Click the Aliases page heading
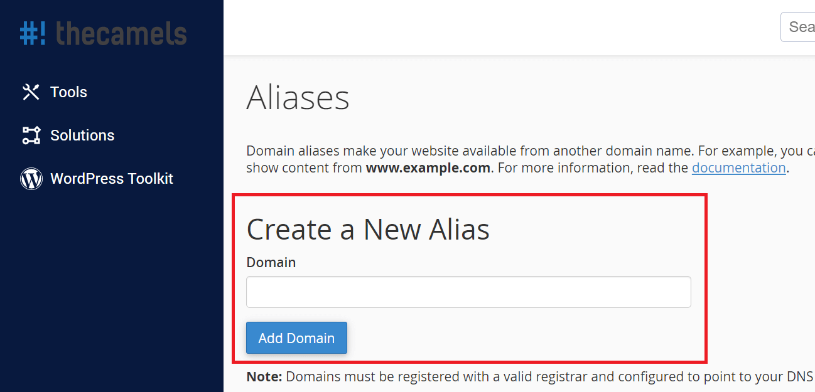815x392 pixels. pos(298,98)
